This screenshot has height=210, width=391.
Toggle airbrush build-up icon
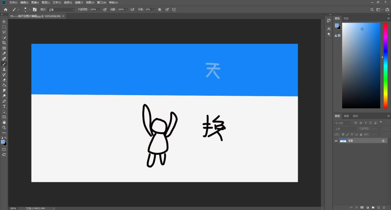pyautogui.click(x=132, y=10)
